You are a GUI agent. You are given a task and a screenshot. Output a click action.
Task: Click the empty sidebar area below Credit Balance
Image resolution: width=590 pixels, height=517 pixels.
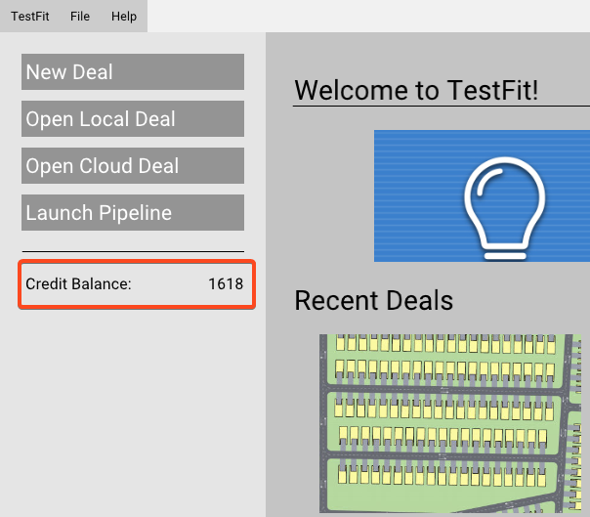(x=133, y=410)
